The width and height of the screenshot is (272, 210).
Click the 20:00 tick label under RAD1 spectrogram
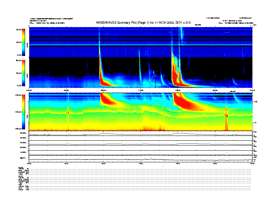tap(215, 90)
